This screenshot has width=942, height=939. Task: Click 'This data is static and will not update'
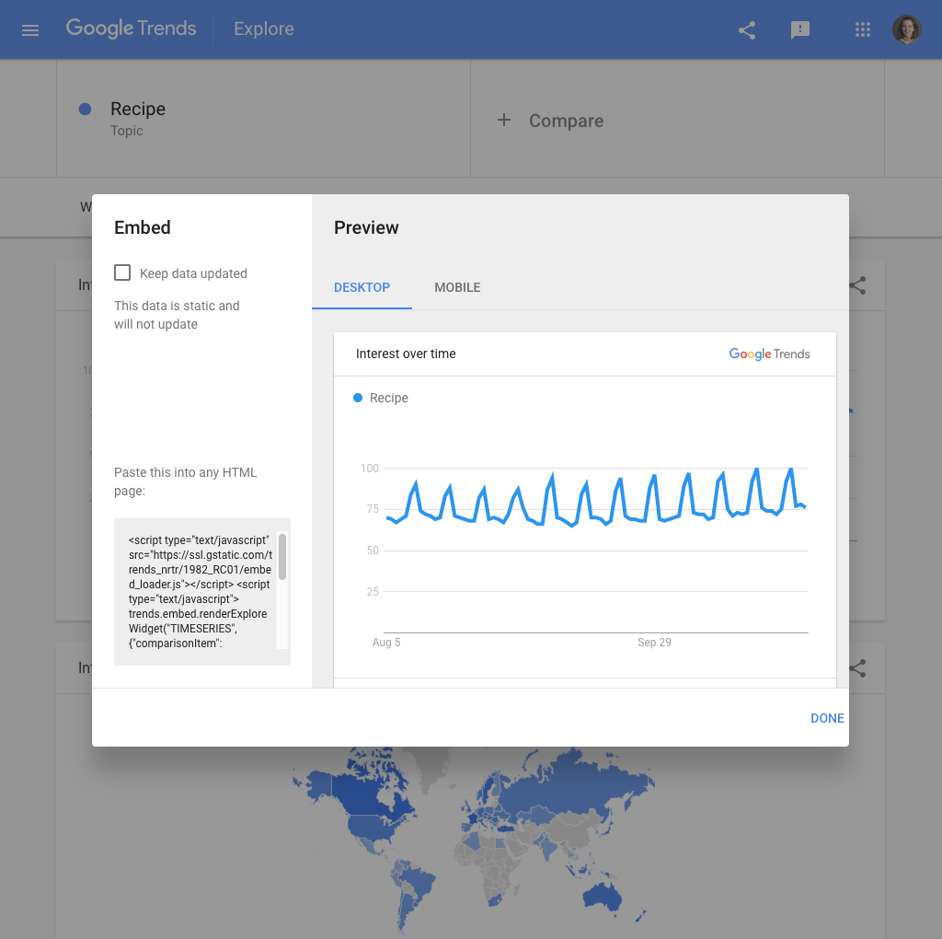(177, 315)
